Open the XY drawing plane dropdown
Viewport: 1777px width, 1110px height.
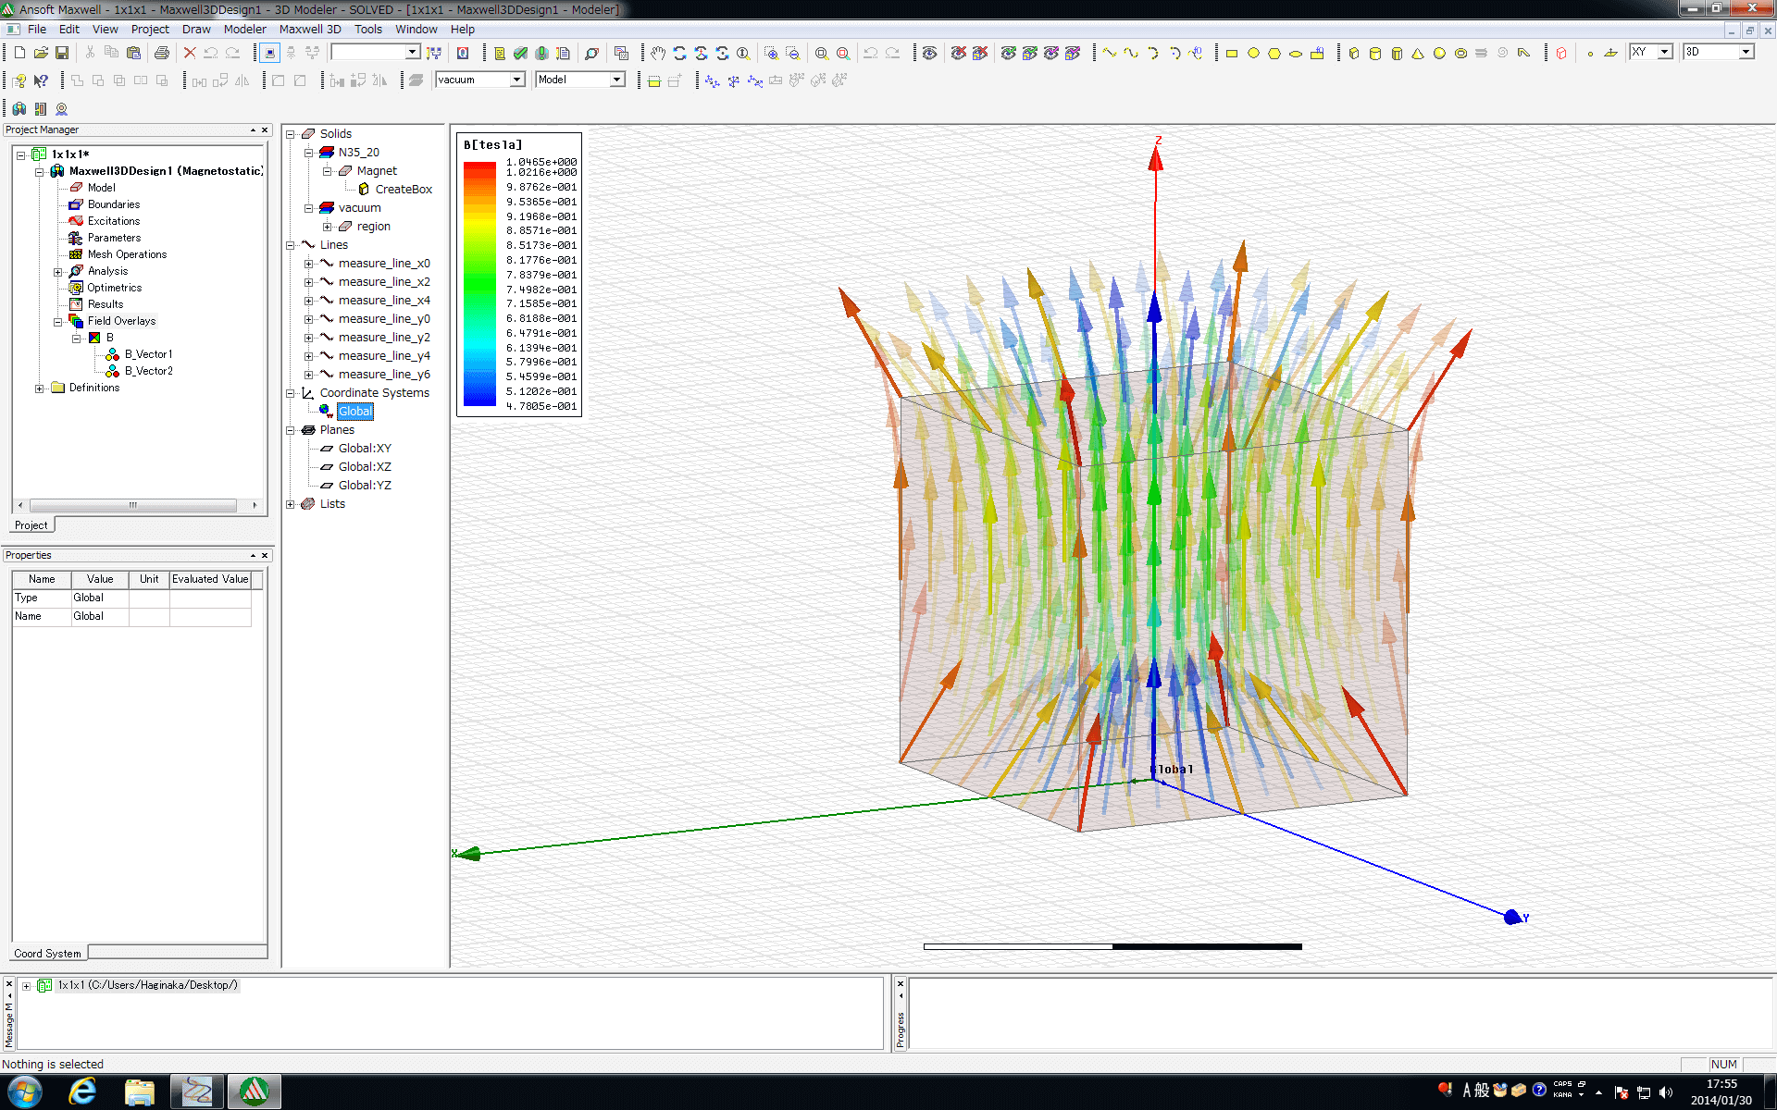[x=1664, y=52]
